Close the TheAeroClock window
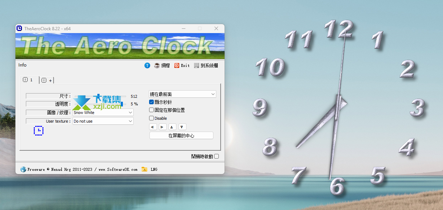This screenshot has width=443, height=210. 216,28
